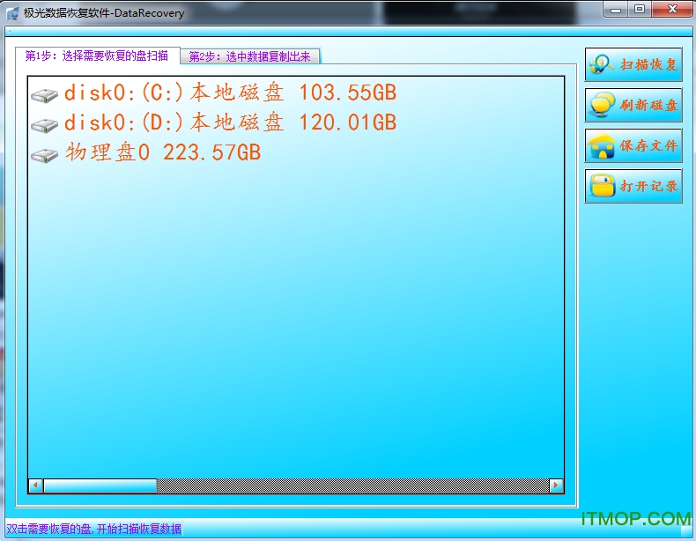Click the horizontal scrollbar left arrow

[36, 485]
